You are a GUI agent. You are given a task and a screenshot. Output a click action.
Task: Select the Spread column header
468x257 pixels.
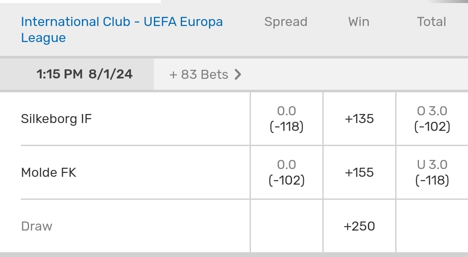(x=286, y=22)
